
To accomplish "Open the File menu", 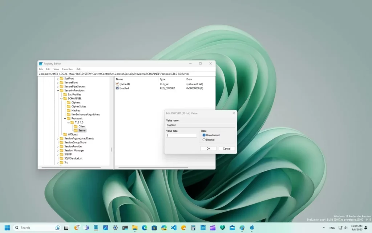I will pyautogui.click(x=41, y=69).
